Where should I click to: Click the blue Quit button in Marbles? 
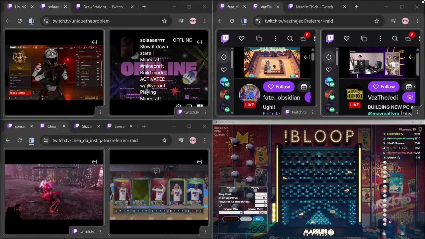point(258,219)
